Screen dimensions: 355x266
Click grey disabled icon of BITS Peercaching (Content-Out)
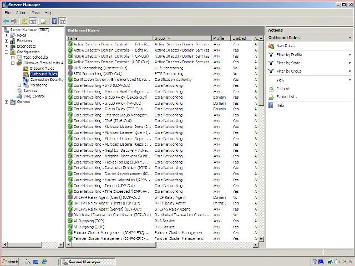point(70,68)
